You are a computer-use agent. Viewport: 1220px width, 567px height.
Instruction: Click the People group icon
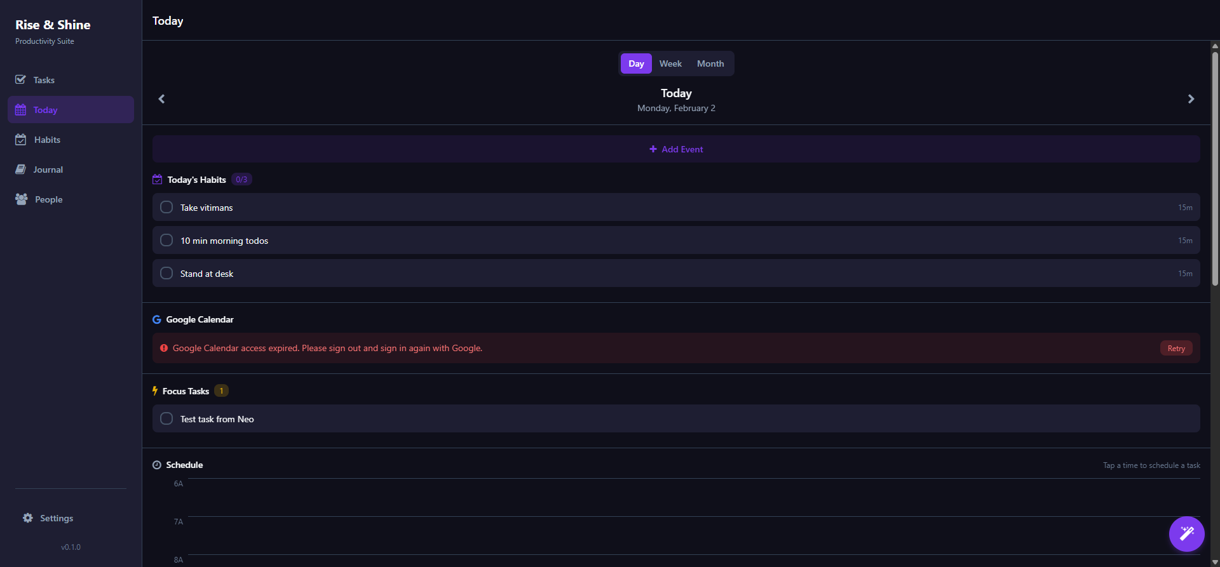[21, 199]
